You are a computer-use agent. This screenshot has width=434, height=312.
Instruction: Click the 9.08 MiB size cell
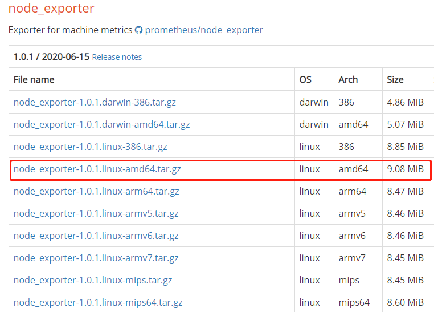[x=405, y=169]
